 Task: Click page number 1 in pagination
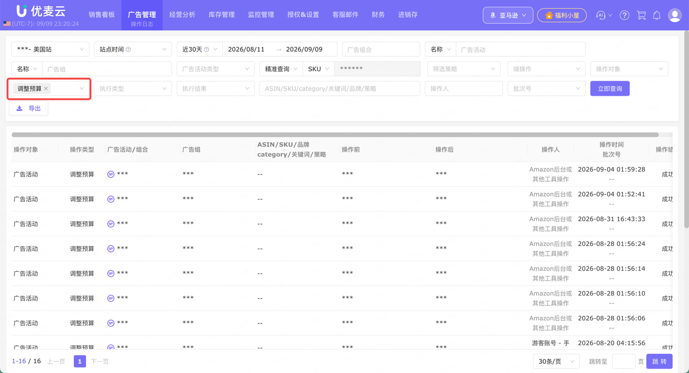click(80, 362)
